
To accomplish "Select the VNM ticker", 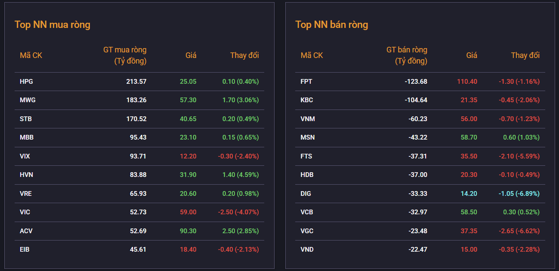I will 308,119.
